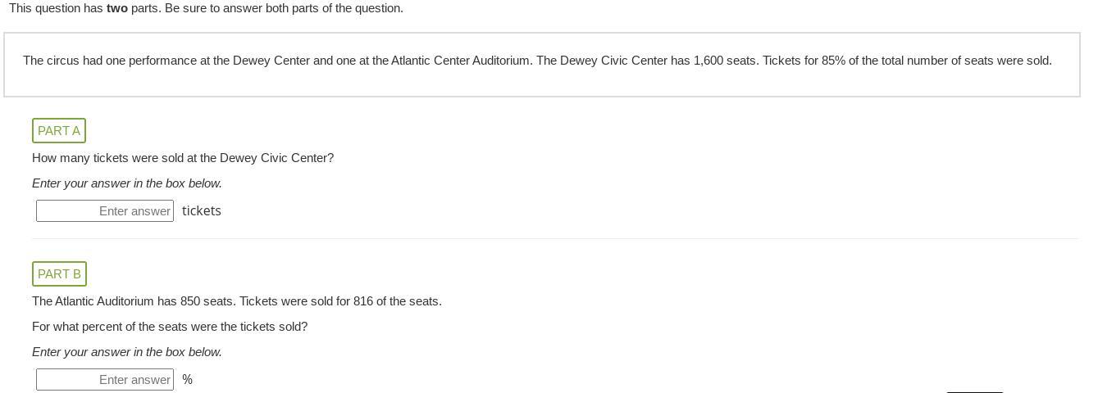This screenshot has width=1098, height=393.
Task: Click the divider line between Part A and B
Action: [x=554, y=239]
